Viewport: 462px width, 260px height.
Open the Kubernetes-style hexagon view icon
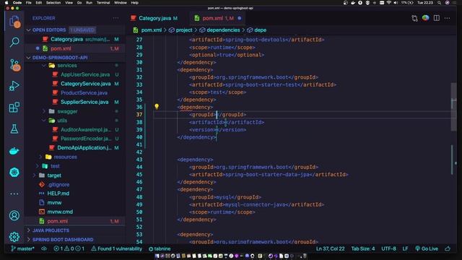pyautogui.click(x=14, y=172)
